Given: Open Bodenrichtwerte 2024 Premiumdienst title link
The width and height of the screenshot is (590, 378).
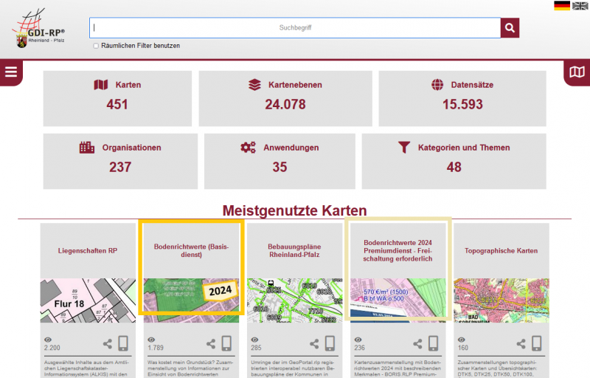Looking at the screenshot, I should point(398,251).
